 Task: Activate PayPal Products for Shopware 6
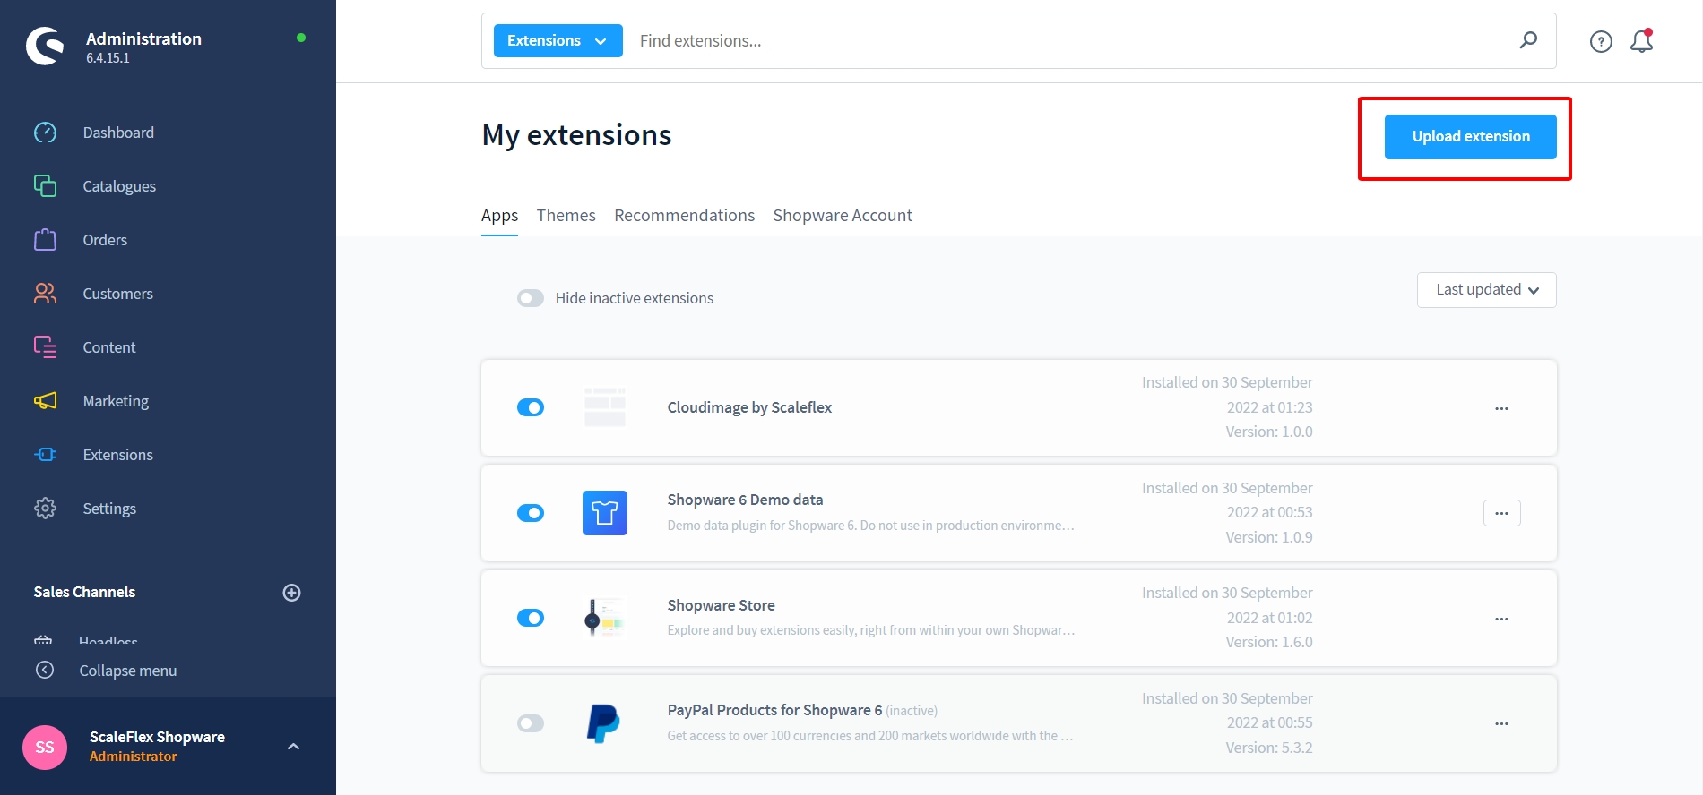click(x=531, y=723)
